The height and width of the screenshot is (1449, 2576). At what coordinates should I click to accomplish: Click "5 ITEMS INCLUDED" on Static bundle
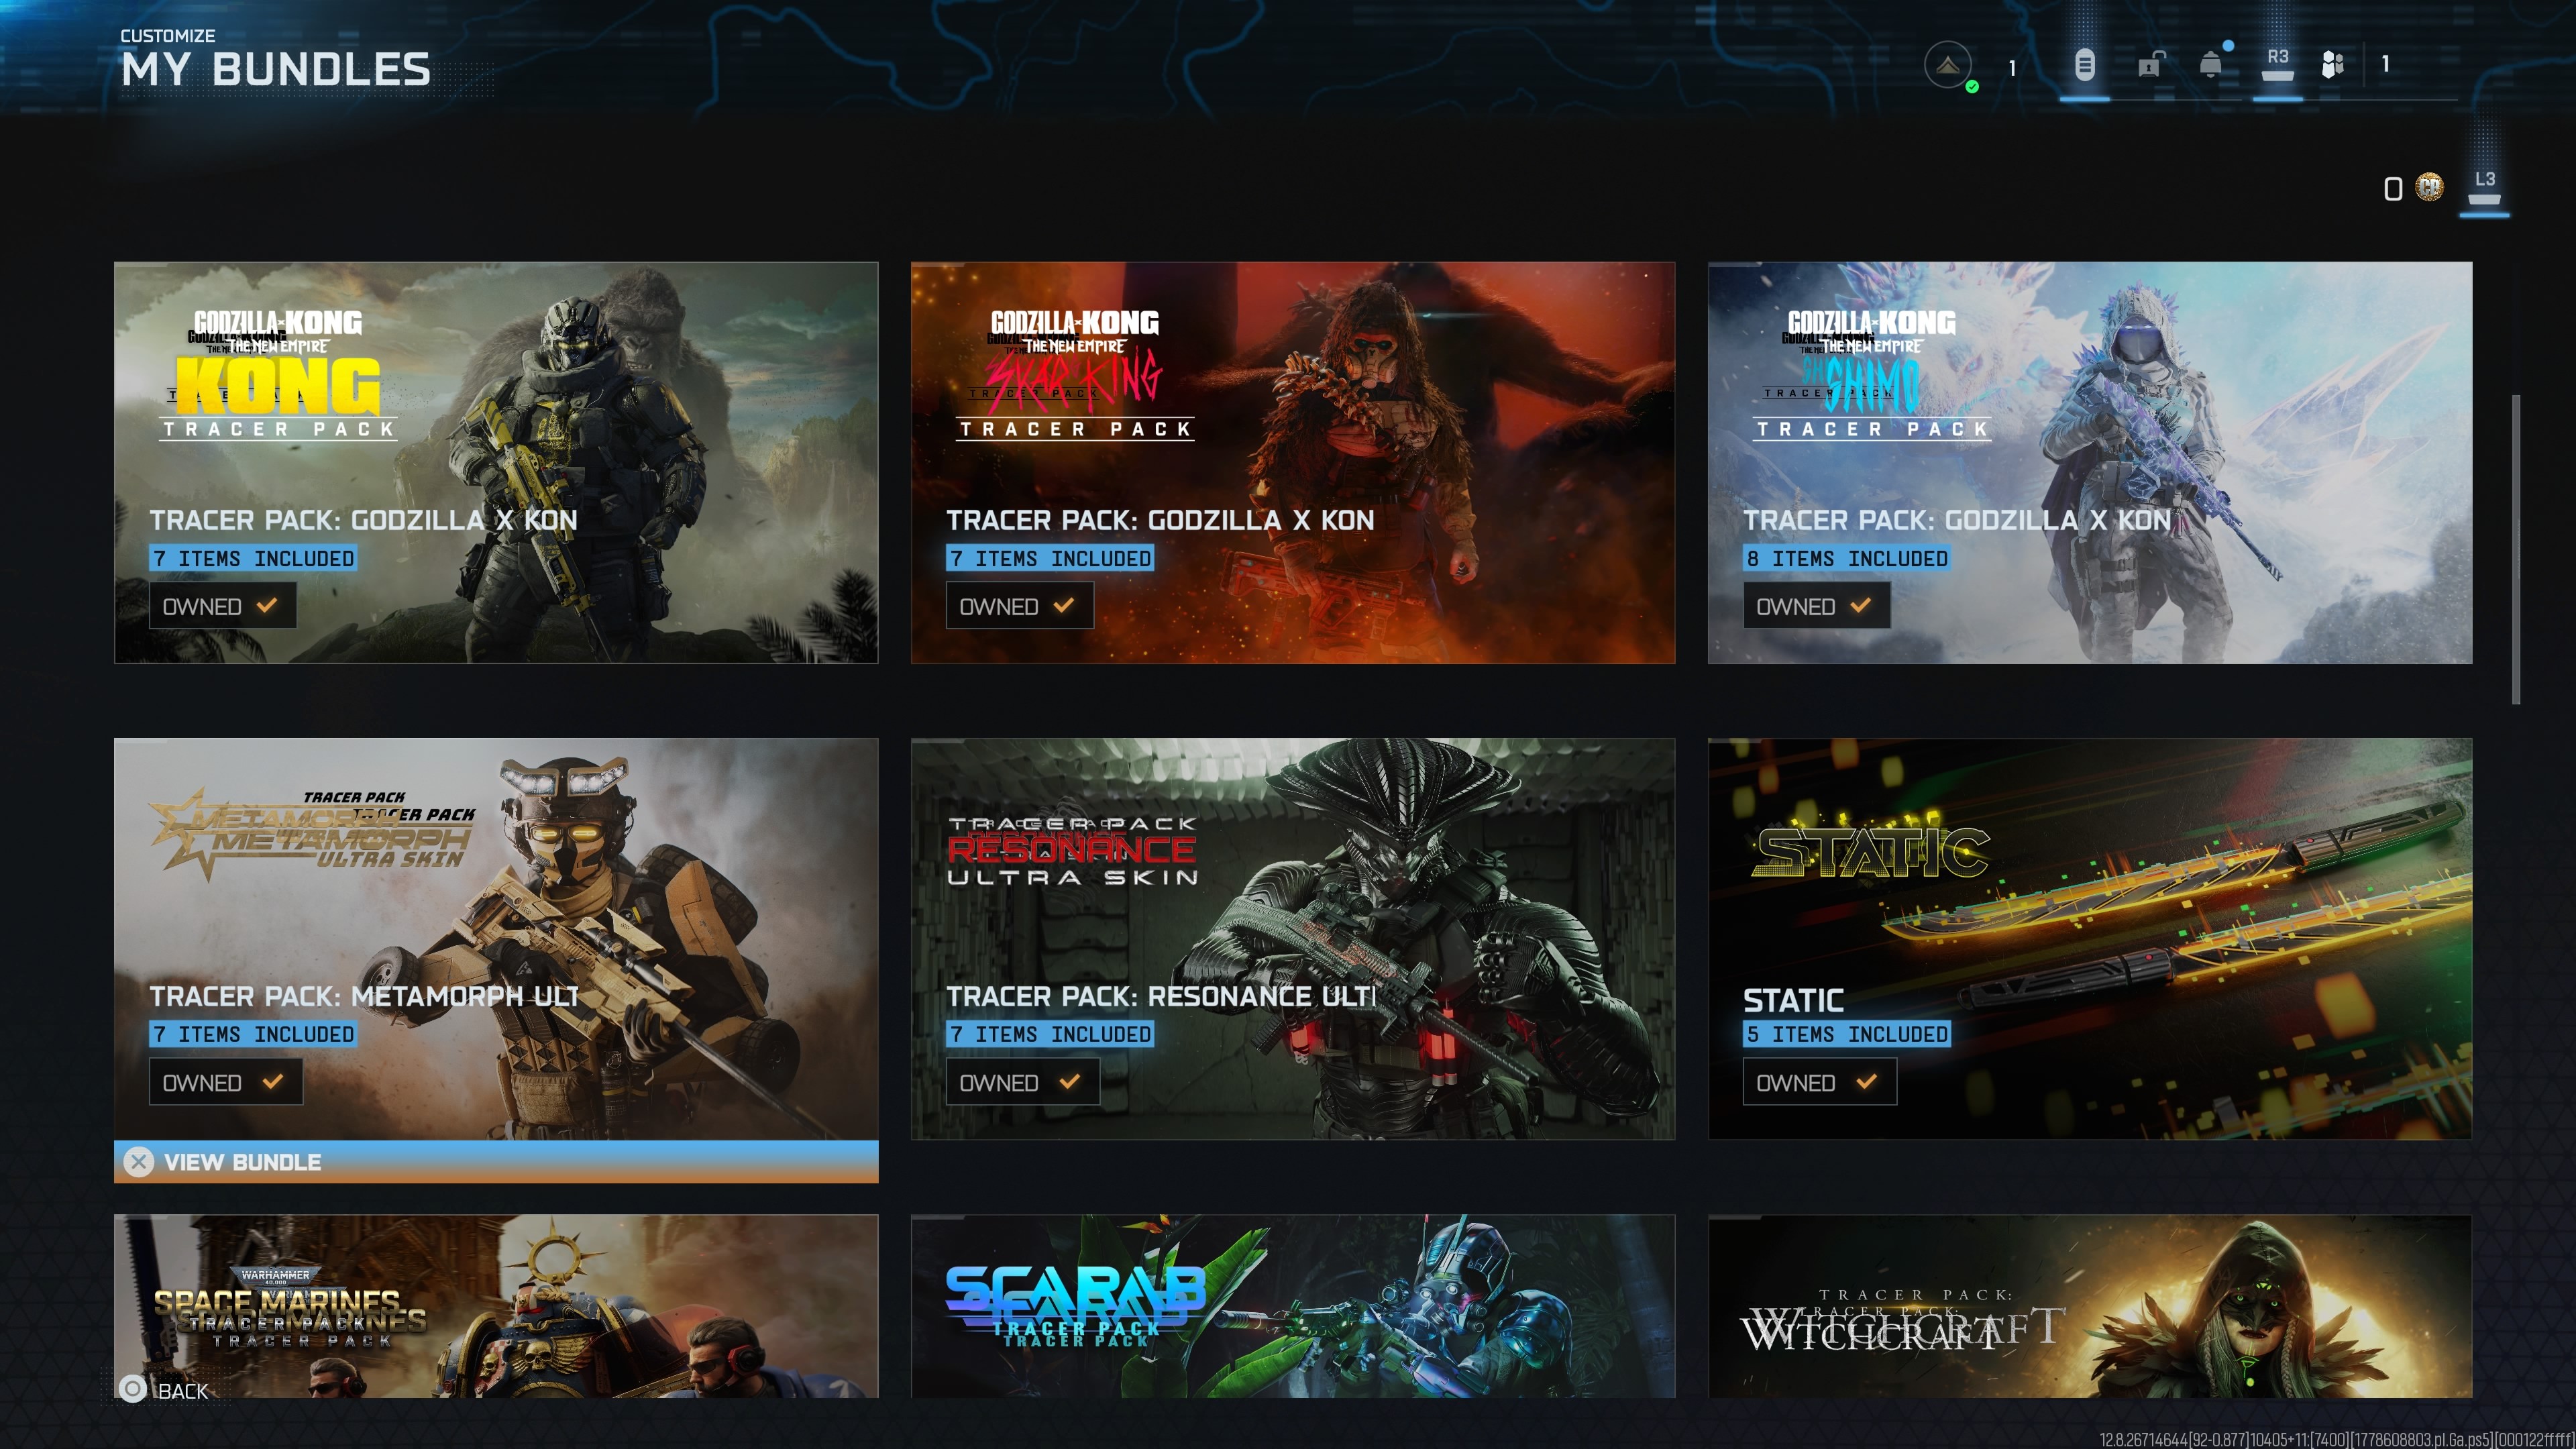pyautogui.click(x=1847, y=1034)
